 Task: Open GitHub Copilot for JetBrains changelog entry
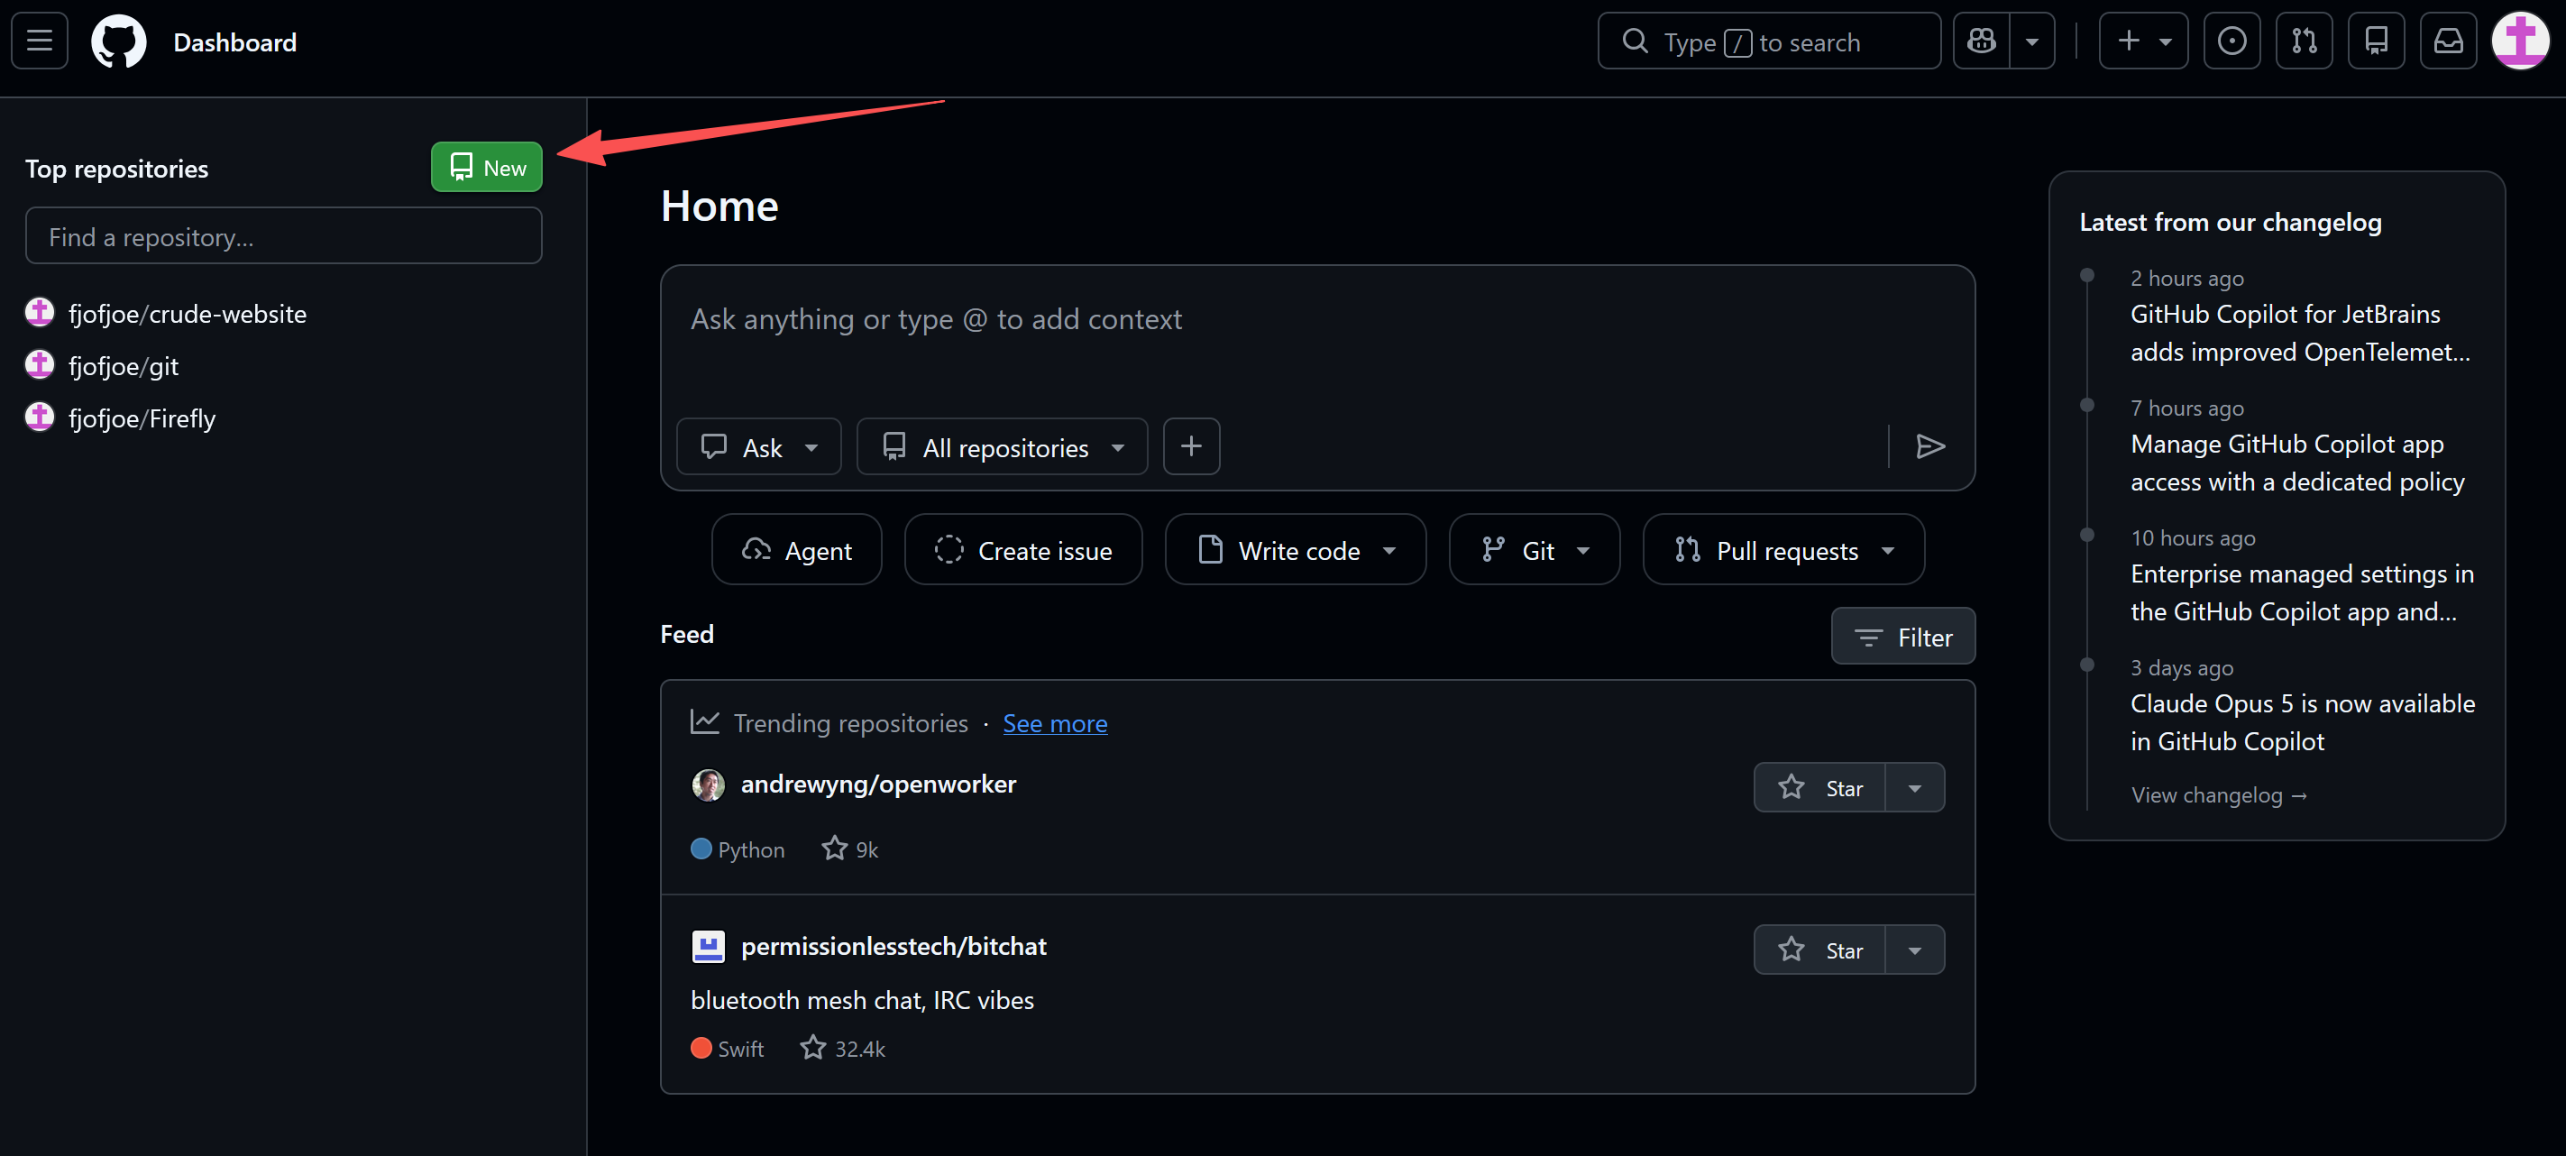[2300, 333]
